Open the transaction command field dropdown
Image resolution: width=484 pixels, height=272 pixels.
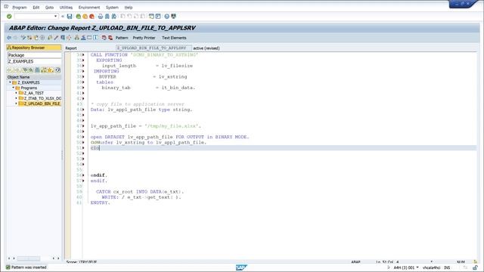(55, 16)
